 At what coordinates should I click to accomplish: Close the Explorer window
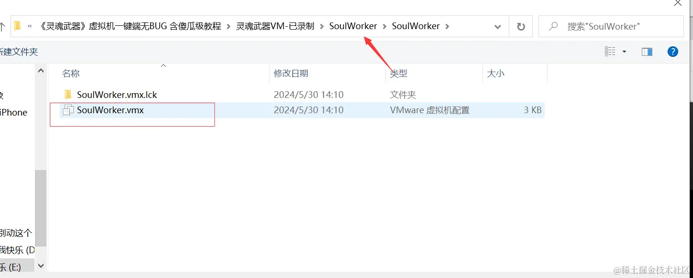[678, 3]
